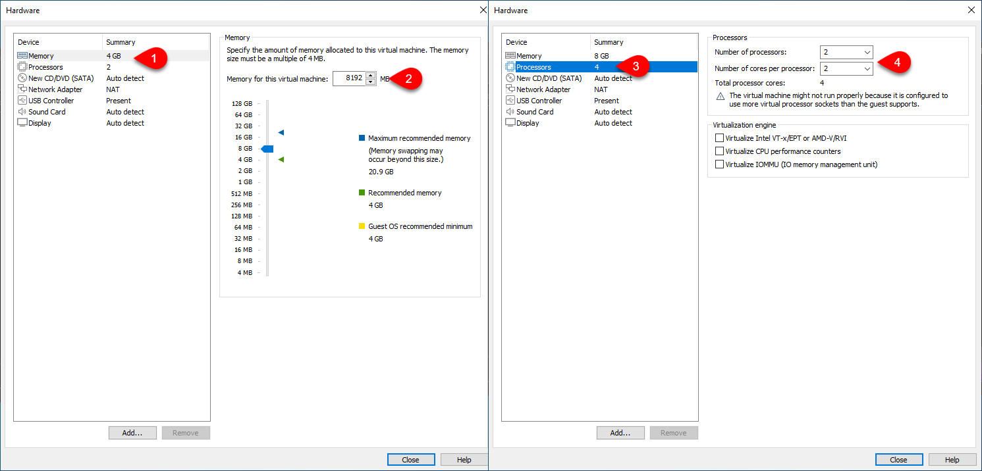Image resolution: width=982 pixels, height=471 pixels.
Task: Enable Virtualize CPU performance counters
Action: coord(719,151)
